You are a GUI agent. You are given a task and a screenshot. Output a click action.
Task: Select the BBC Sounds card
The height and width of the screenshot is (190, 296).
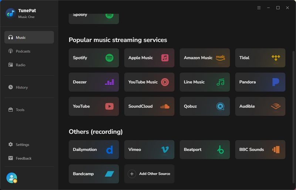(260, 150)
